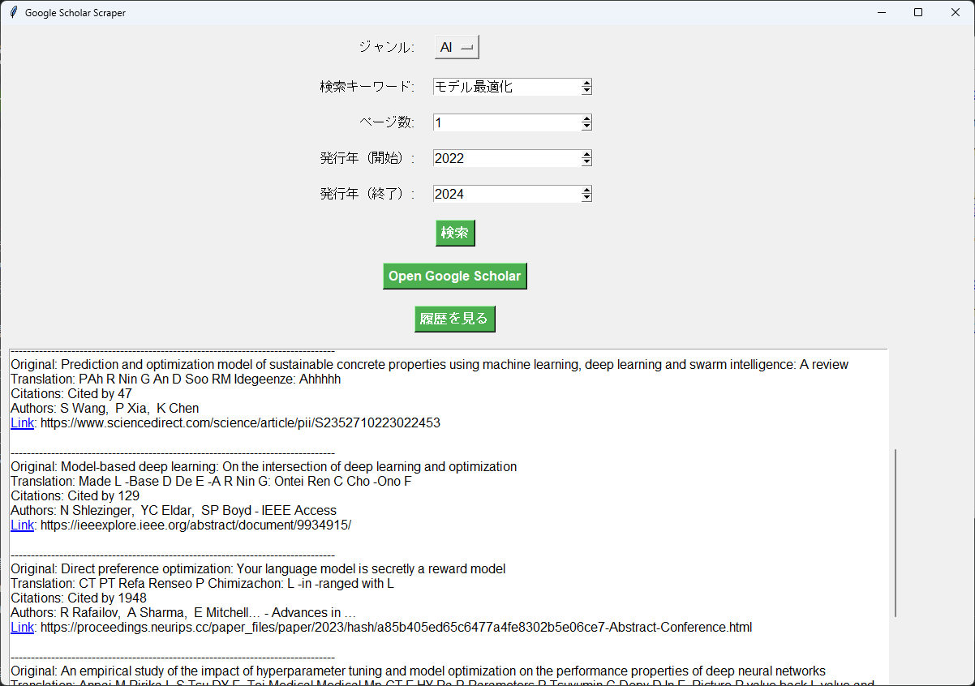The width and height of the screenshot is (975, 686).
Task: Click the 発行年（終了） field showing 2024
Action: [x=507, y=194]
